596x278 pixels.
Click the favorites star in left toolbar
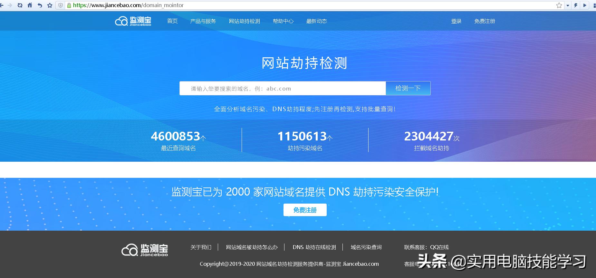(50, 5)
